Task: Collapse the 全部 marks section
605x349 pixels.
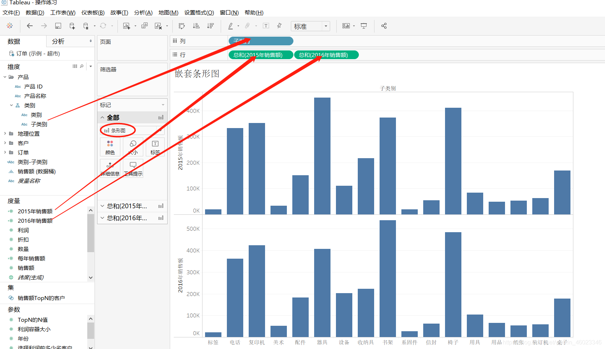Action: pyautogui.click(x=103, y=118)
